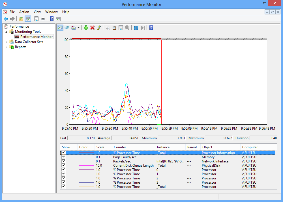This screenshot has height=202, width=283.
Task: Open counter Properties icon in graph toolbar
Action: [x=121, y=28]
